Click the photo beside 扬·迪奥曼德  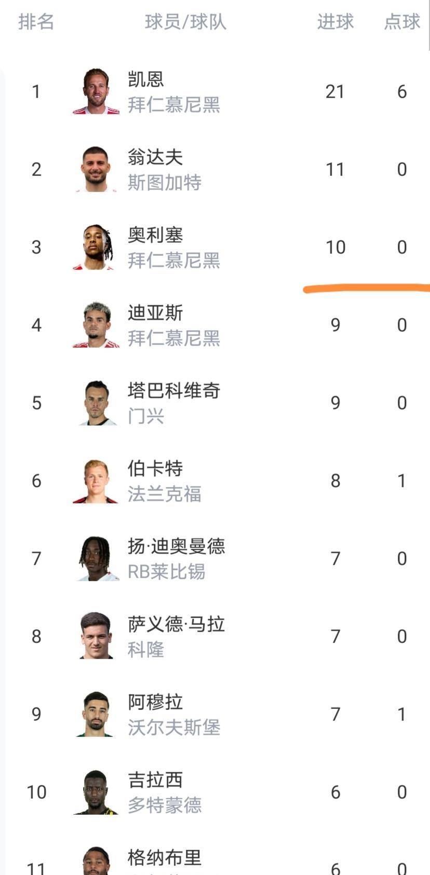point(96,558)
